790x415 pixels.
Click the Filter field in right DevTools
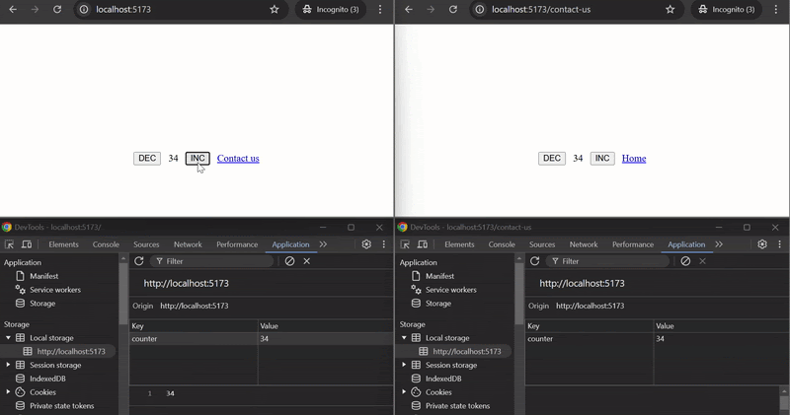tap(607, 261)
